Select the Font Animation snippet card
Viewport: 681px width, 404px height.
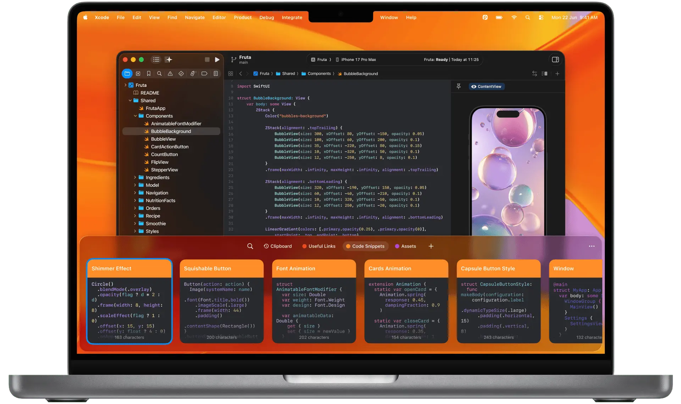(x=314, y=301)
